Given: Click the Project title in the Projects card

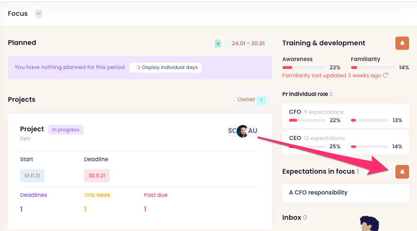Looking at the screenshot, I should click(32, 129).
